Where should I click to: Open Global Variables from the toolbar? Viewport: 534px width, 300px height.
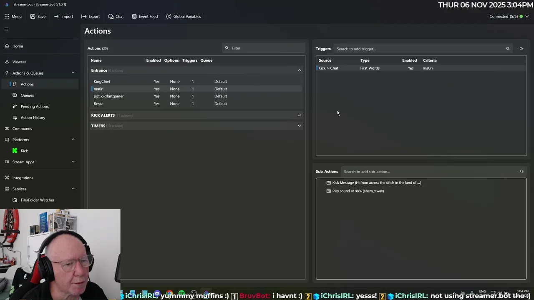click(184, 16)
